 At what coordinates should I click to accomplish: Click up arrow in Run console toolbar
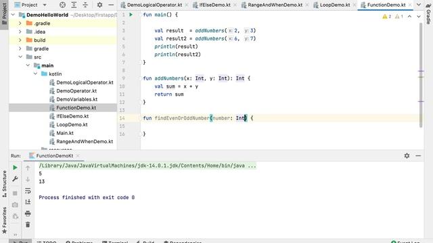28,168
